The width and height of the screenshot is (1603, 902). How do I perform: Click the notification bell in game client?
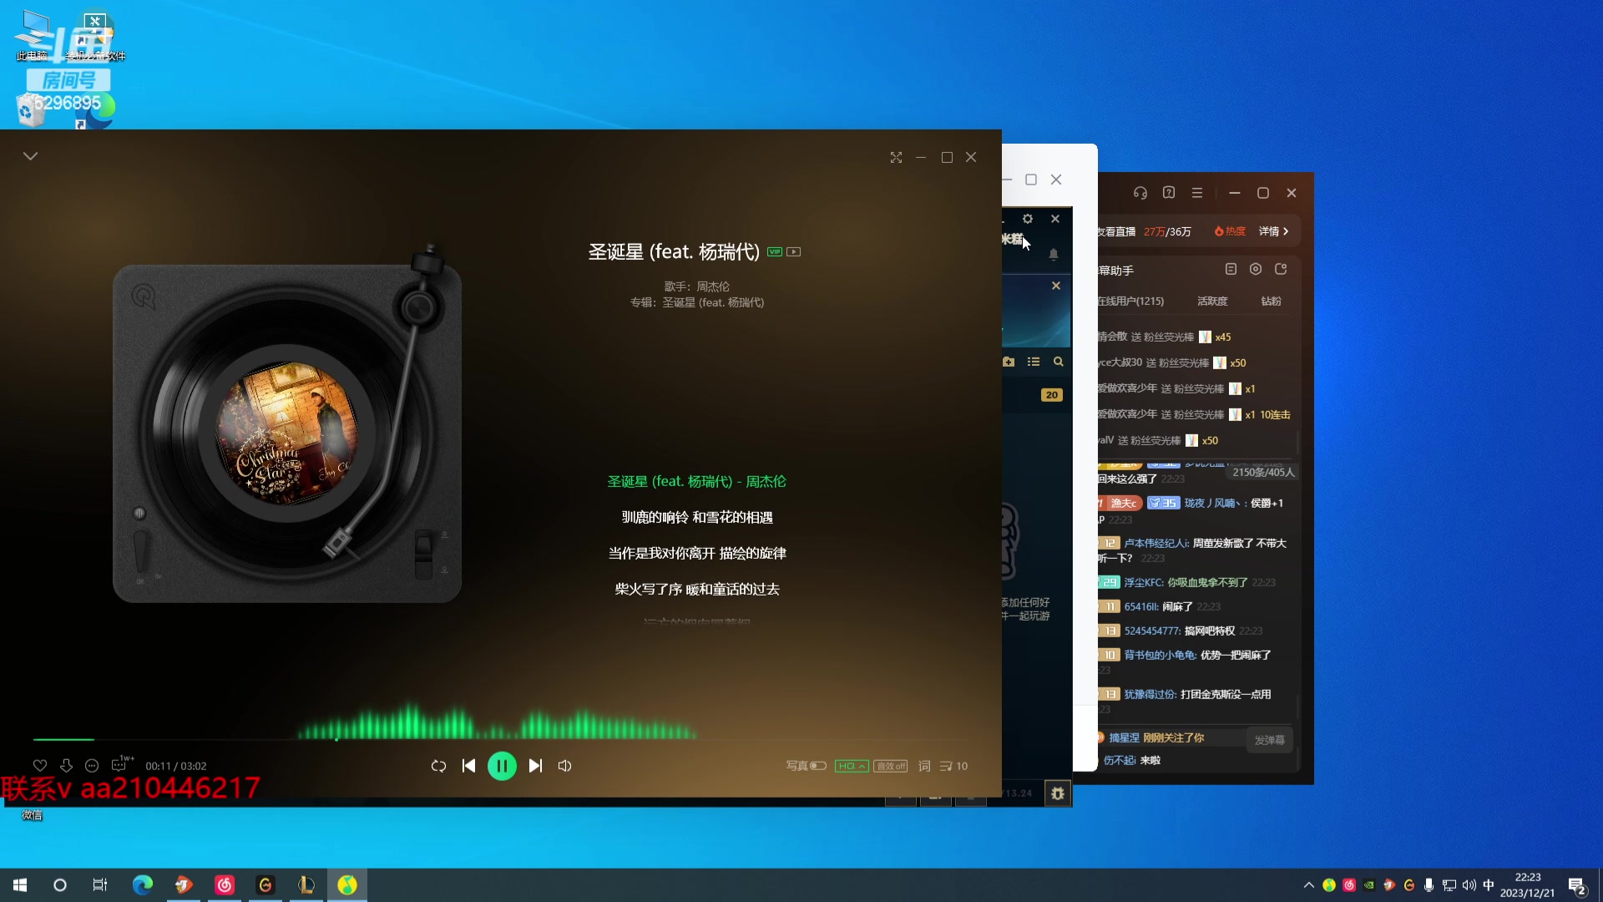1054,254
